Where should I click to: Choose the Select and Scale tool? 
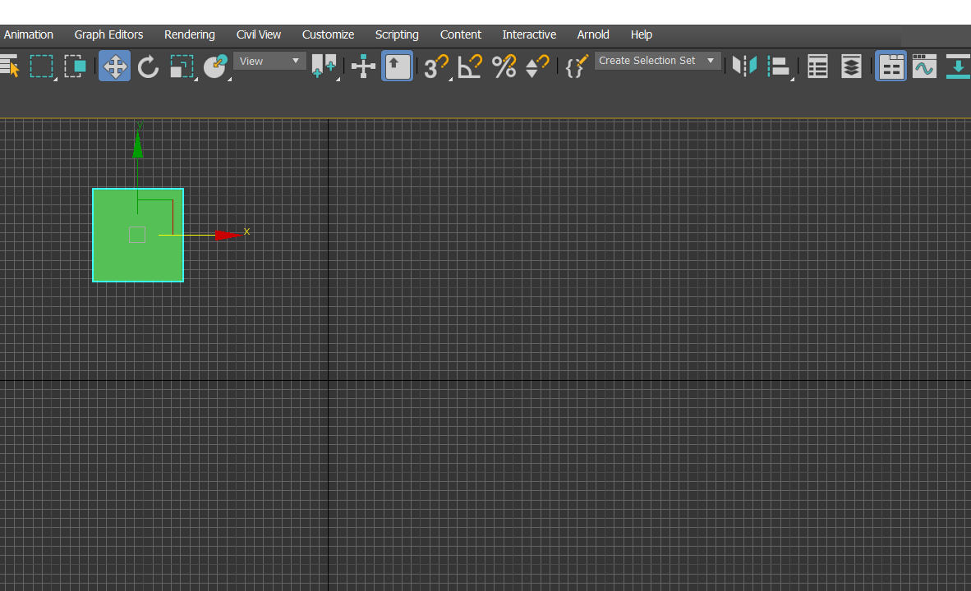[x=182, y=66]
